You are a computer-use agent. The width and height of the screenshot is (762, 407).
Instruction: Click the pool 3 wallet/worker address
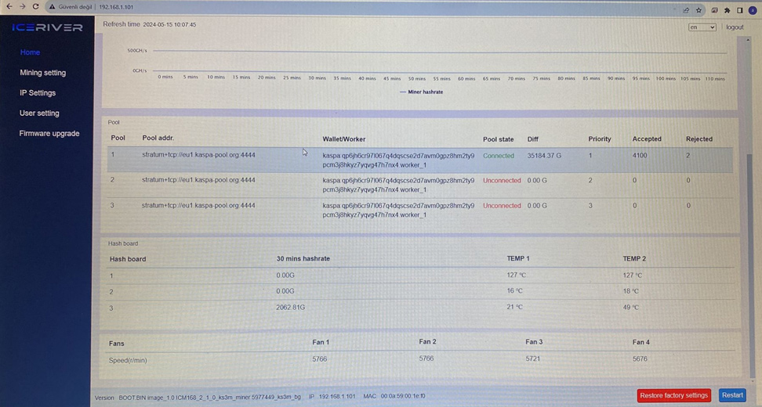point(398,210)
